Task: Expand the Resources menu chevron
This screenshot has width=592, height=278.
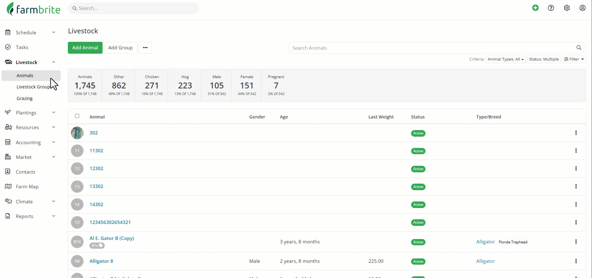Action: click(54, 127)
